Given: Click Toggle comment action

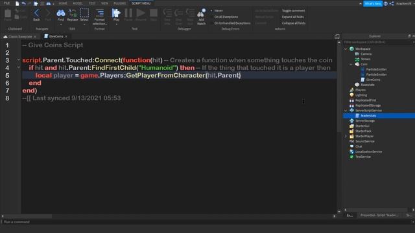Looking at the screenshot, I should coord(293,10).
